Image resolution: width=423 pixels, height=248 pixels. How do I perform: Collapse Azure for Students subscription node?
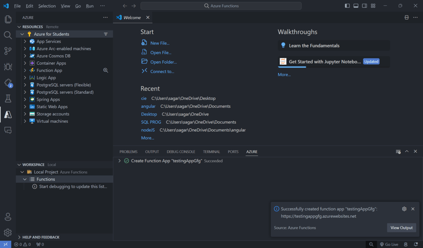click(22, 34)
